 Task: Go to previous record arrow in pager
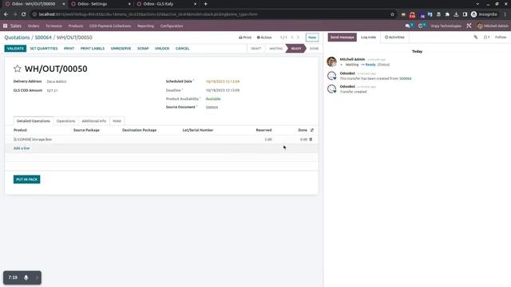coord(292,37)
